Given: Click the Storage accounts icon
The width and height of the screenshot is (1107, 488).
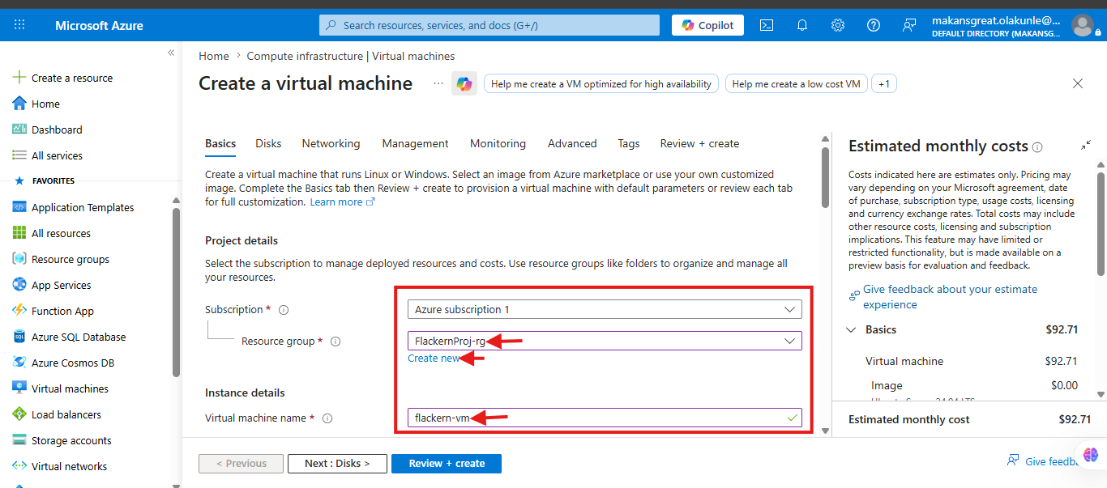Looking at the screenshot, I should click(x=19, y=440).
